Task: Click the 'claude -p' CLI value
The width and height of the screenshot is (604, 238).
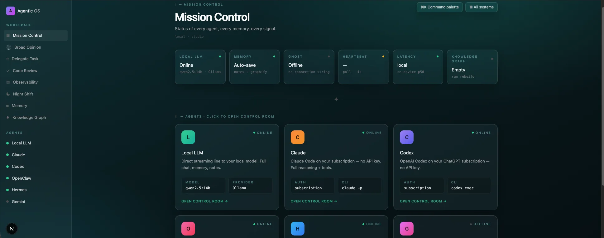Action: click(x=352, y=188)
